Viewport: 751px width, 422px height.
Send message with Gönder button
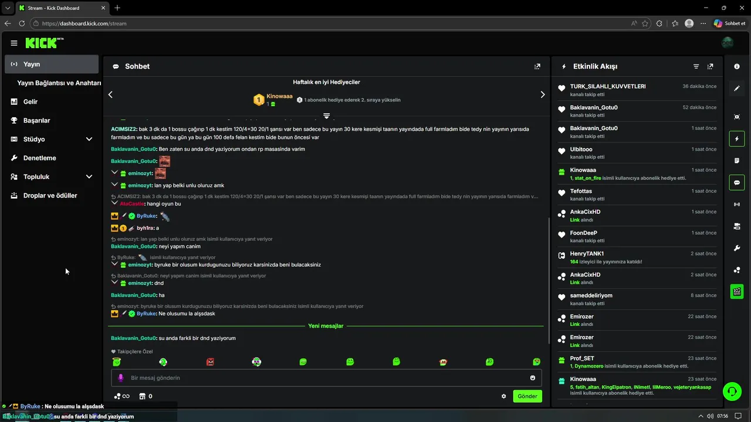pos(527,396)
